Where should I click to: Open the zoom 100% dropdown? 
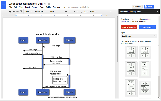tap(29, 12)
